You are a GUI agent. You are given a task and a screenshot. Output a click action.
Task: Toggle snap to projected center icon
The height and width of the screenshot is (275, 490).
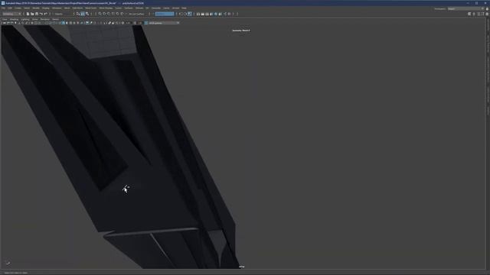point(113,14)
